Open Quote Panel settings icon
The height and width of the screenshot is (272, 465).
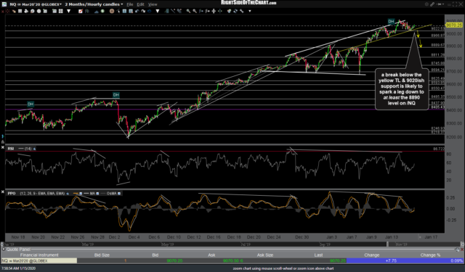(457, 250)
